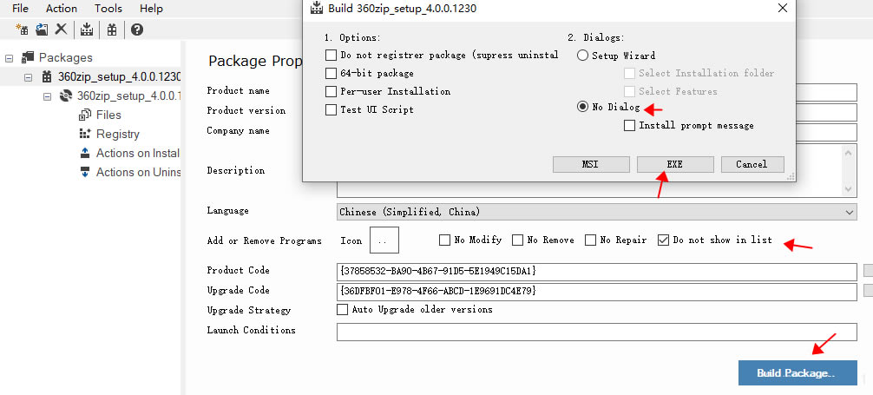Click the Actions on Install node icon

[x=85, y=153]
